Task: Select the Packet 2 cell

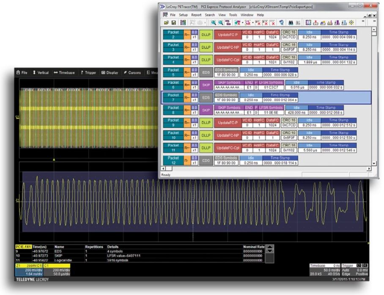Action: point(173,35)
